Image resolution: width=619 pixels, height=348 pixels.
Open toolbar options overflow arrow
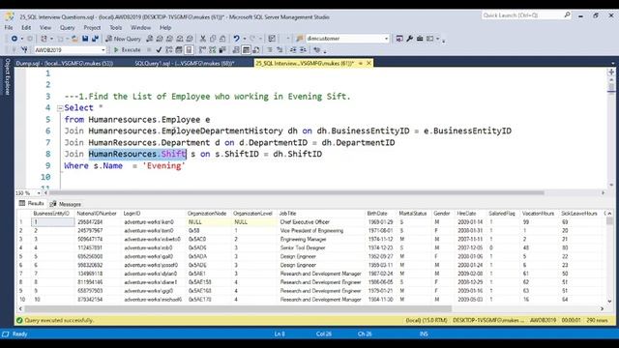pos(443,40)
